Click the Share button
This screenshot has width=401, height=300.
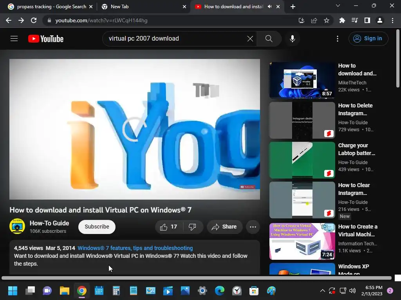pos(224,227)
